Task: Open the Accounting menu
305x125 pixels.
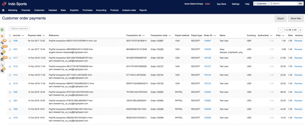Action: [101, 10]
